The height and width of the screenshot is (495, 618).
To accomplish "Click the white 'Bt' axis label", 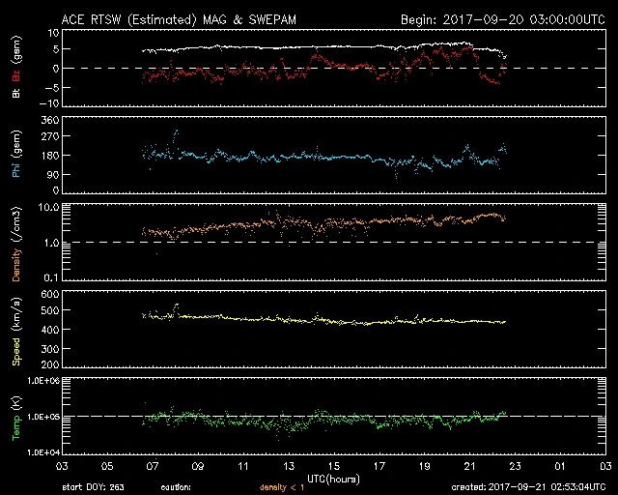I will tap(16, 93).
